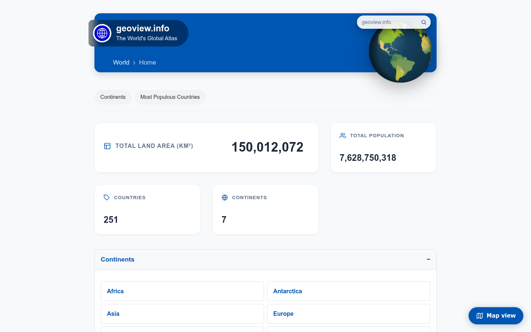The image size is (531, 332).
Task: Click the 'CONTINENTS' card label
Action: tap(249, 198)
